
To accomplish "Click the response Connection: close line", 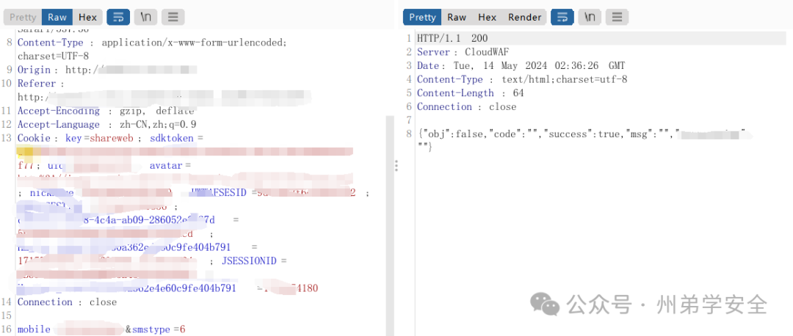I will click(x=467, y=106).
